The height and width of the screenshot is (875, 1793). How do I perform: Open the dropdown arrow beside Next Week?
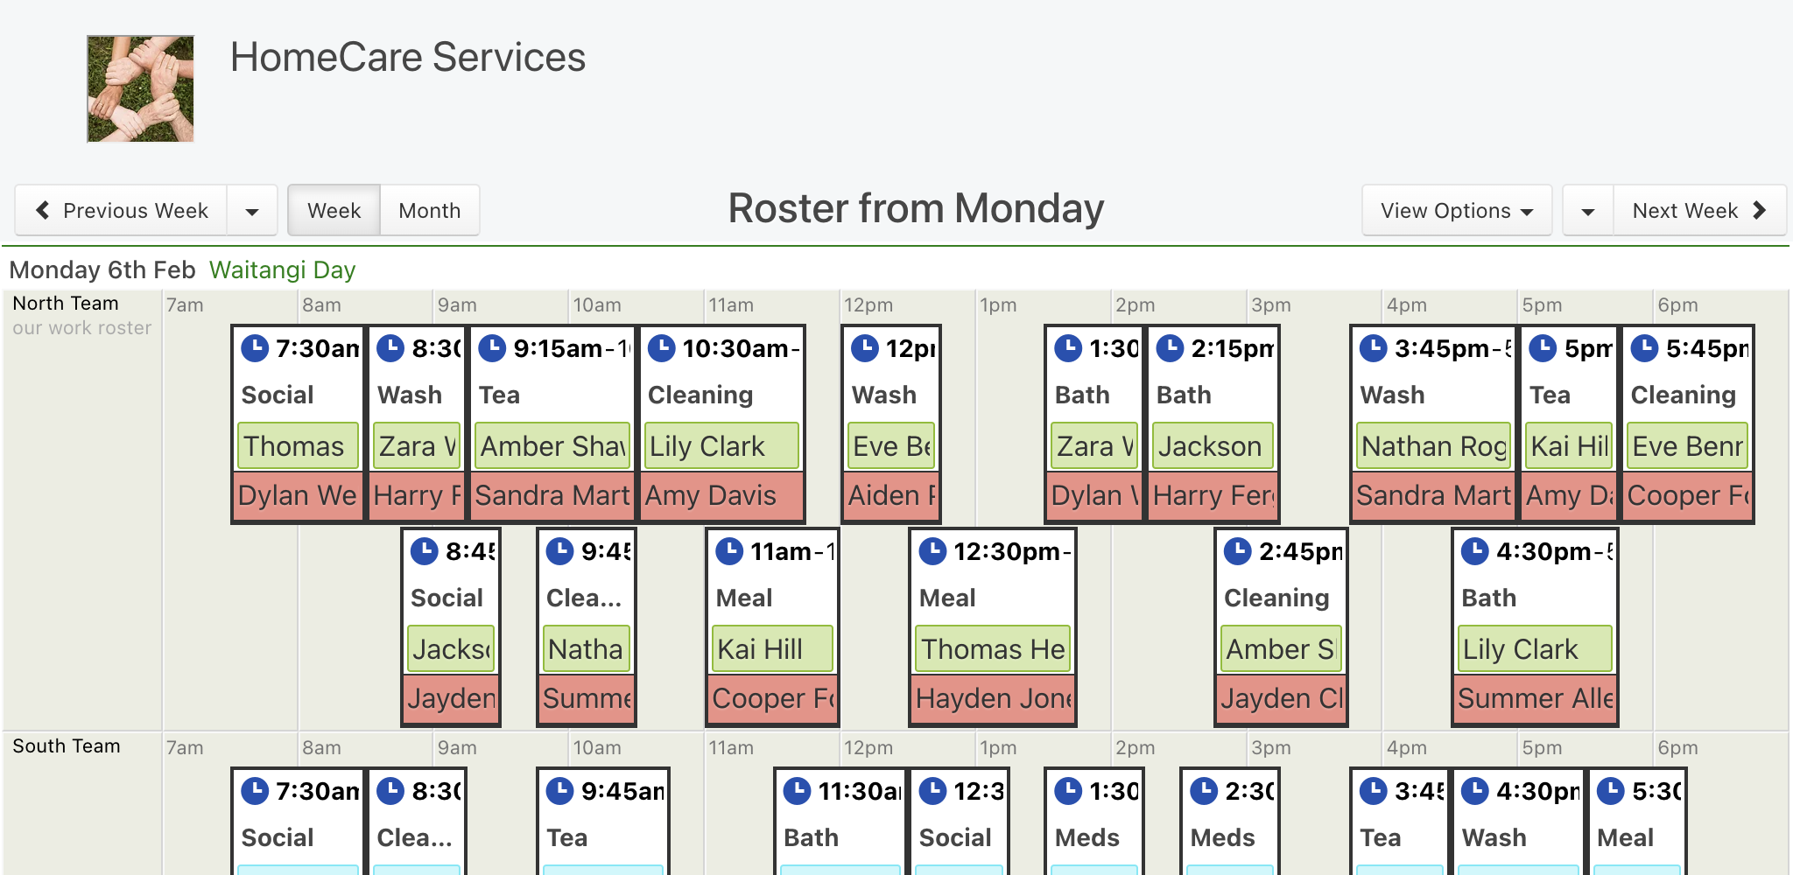[x=1588, y=211]
